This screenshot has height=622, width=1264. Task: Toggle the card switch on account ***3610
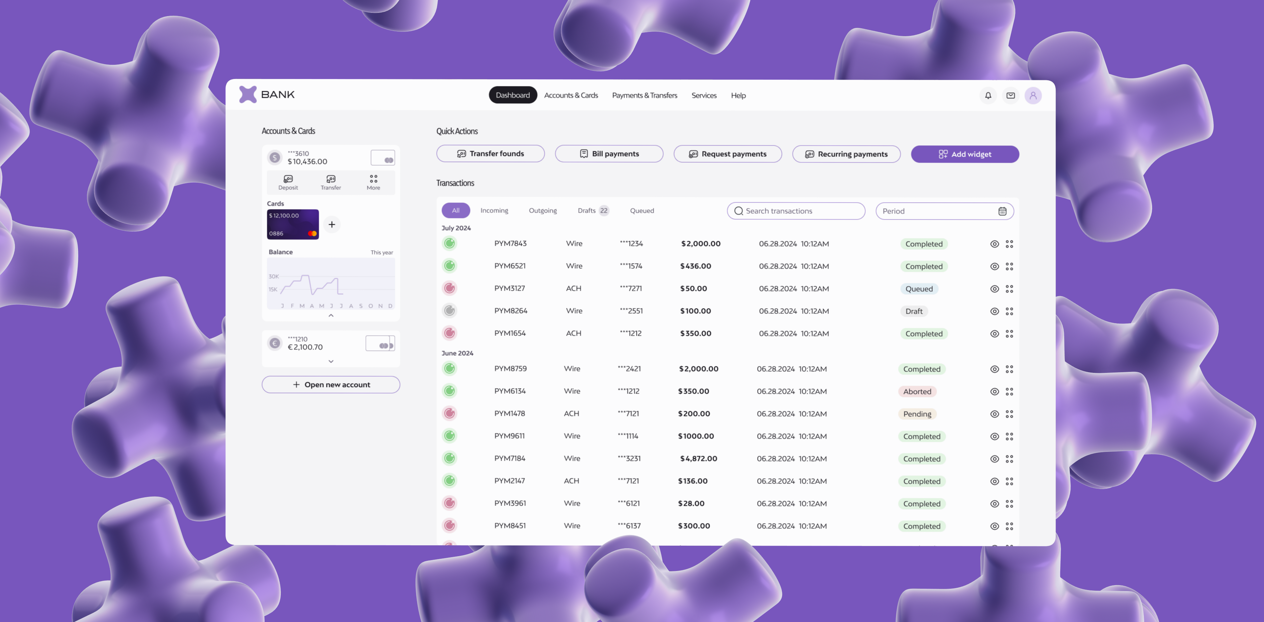[x=383, y=157]
